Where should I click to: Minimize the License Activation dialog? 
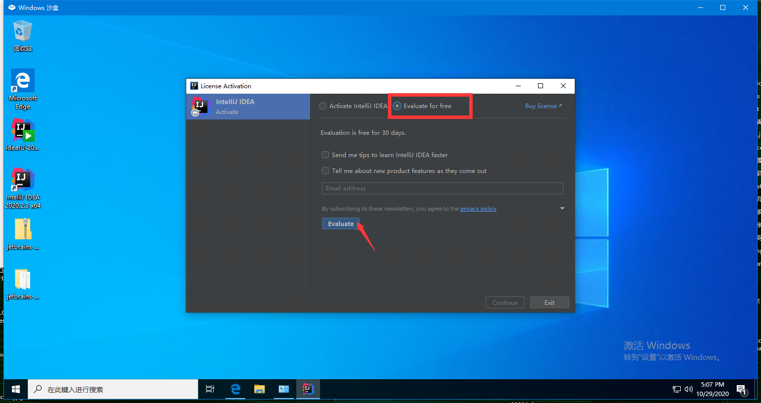[518, 86]
